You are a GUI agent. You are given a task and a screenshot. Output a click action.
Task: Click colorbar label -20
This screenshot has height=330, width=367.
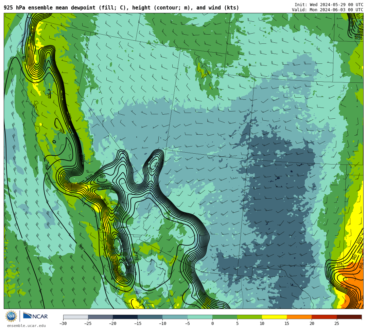(x=113, y=324)
